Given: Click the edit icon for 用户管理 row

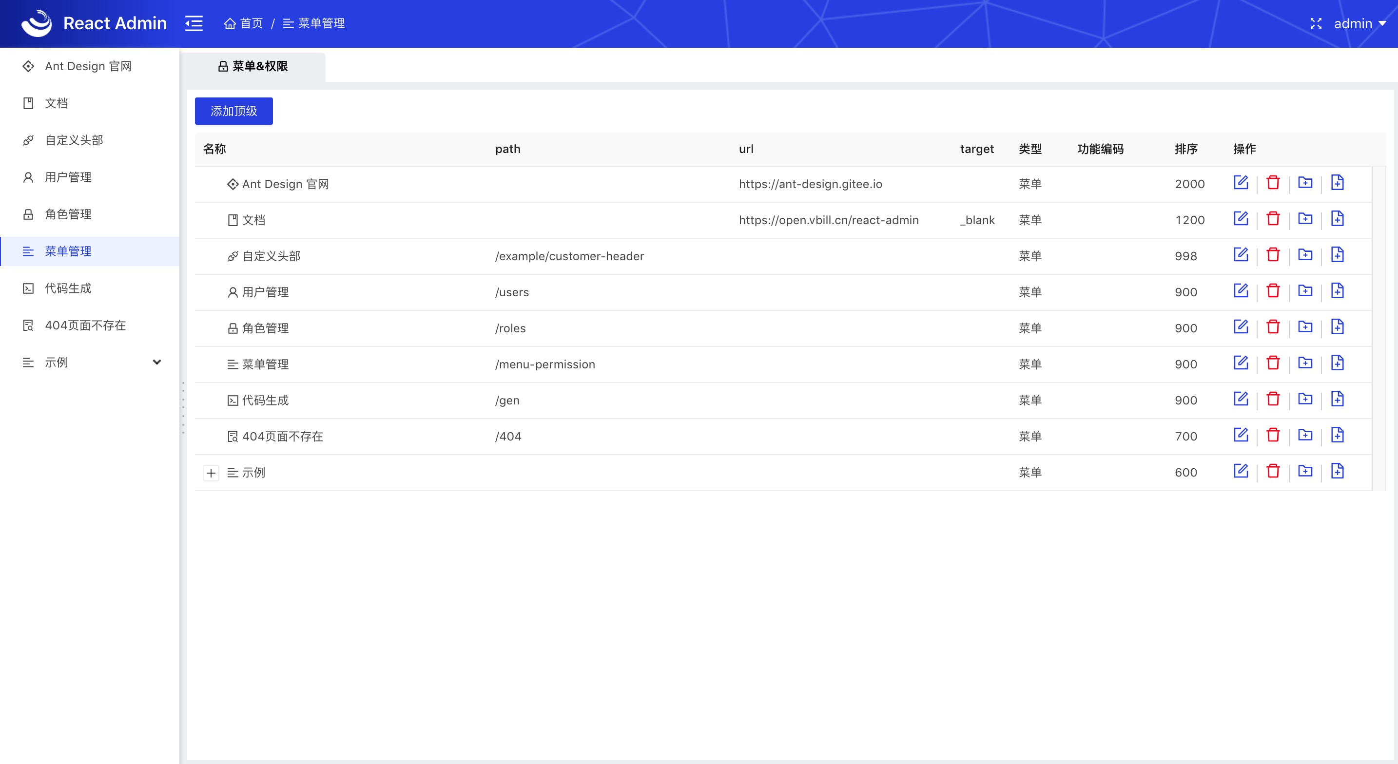Looking at the screenshot, I should click(1241, 291).
